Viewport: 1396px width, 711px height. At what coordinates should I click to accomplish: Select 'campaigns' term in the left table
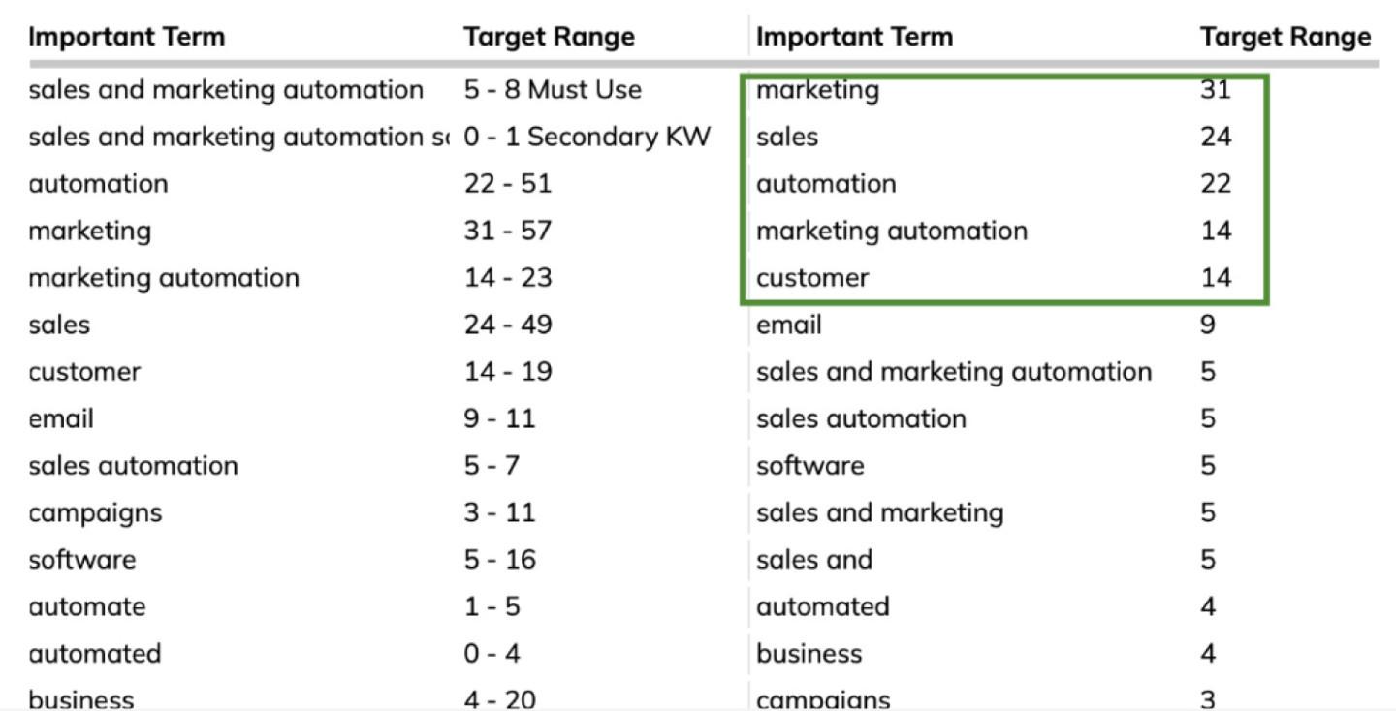[95, 512]
